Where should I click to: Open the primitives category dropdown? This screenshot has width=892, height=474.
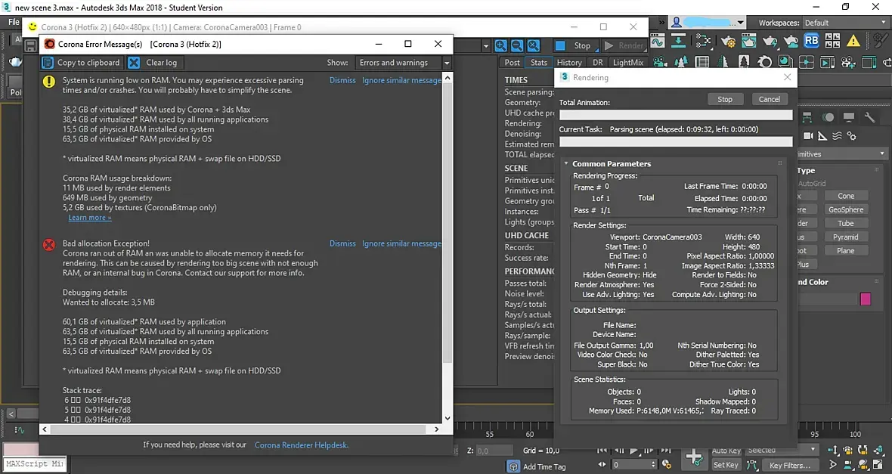tap(843, 153)
